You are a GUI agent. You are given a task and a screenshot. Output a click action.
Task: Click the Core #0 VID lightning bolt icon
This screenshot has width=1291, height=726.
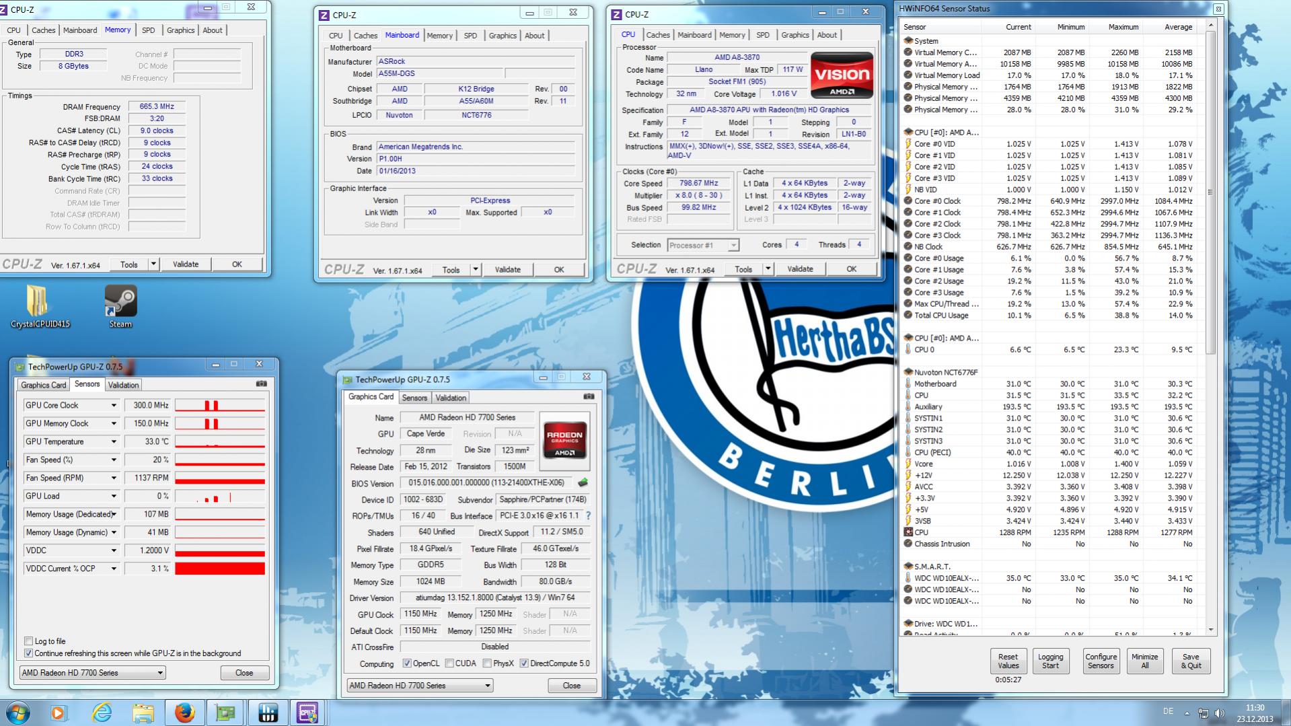click(x=908, y=144)
